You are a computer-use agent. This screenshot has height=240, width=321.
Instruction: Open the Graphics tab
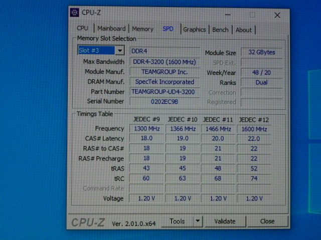click(195, 29)
